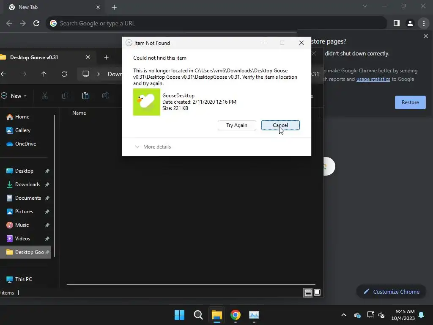The height and width of the screenshot is (325, 433).
Task: Open Chrome three-dot menu
Action: (x=424, y=24)
